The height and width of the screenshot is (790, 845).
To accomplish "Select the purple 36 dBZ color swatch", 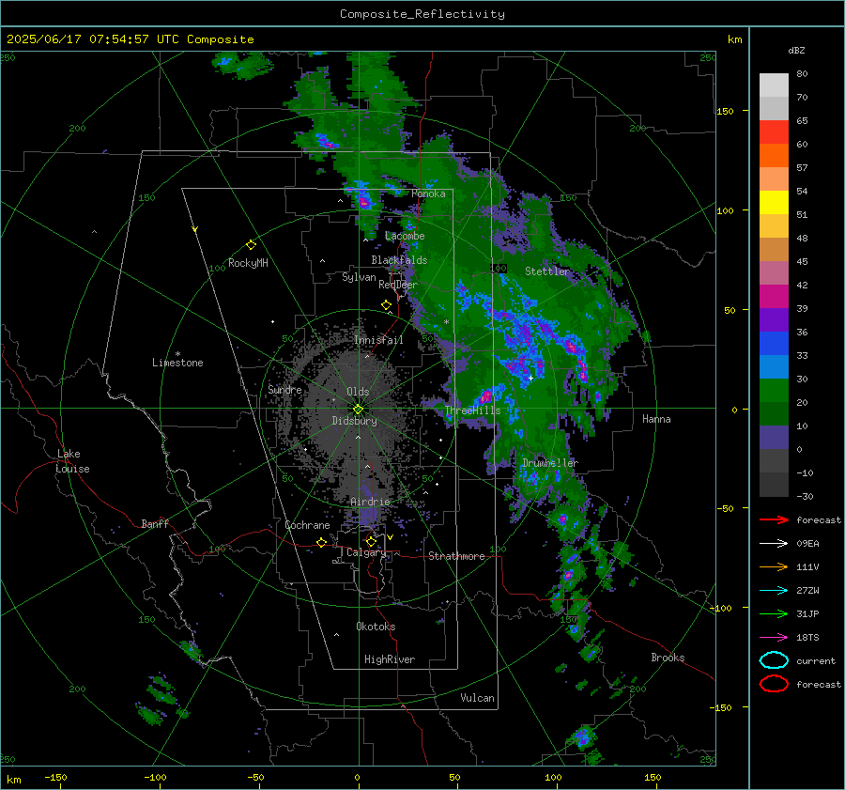I will click(x=774, y=319).
